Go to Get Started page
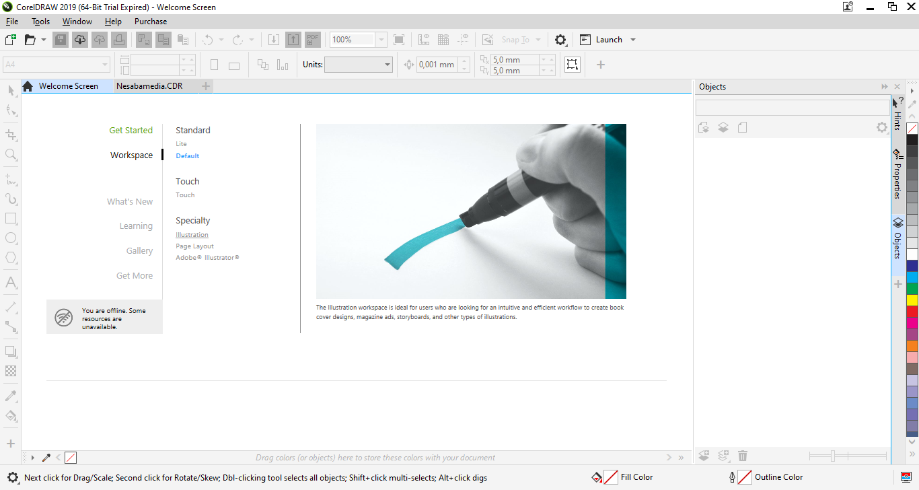919x490 pixels. (131, 131)
